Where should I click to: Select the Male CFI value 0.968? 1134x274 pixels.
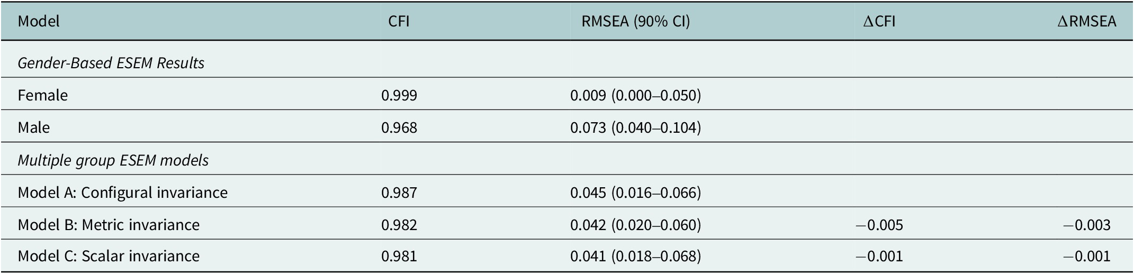399,127
